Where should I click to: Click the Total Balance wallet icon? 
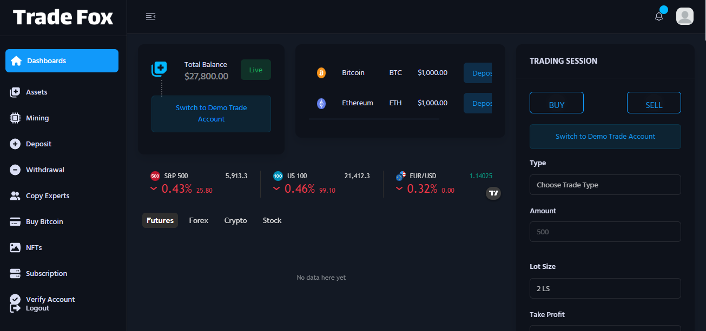click(160, 69)
